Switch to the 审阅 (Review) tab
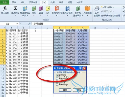This screenshot has height=97, width=125. click(x=61, y=2)
